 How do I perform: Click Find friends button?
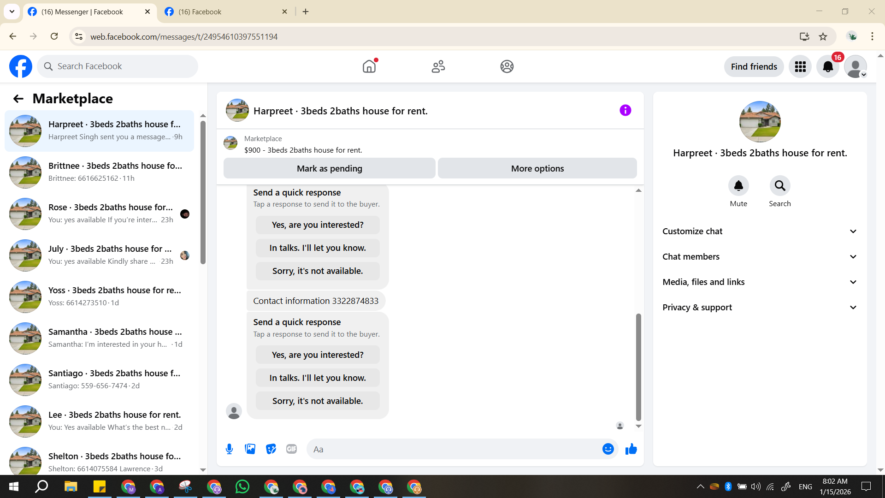tap(754, 67)
